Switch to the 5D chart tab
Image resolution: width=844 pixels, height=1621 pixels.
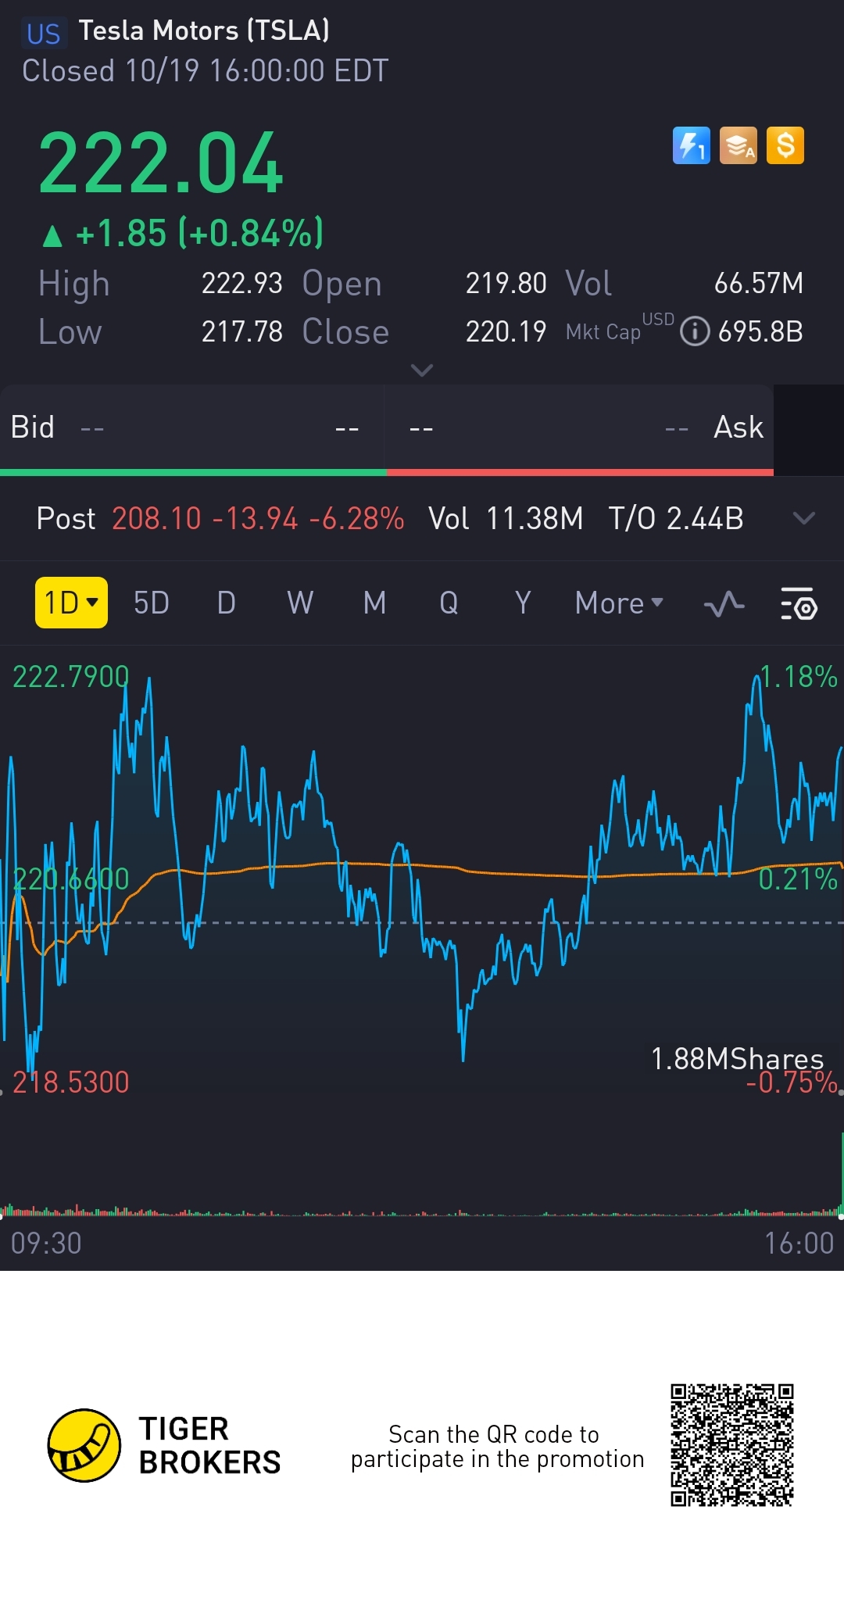pos(152,603)
